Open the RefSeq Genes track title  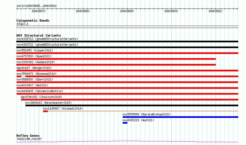point(28,136)
